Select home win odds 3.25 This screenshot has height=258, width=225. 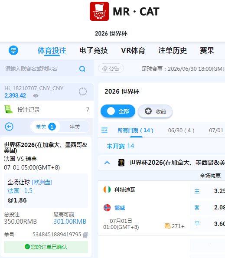[208, 191]
